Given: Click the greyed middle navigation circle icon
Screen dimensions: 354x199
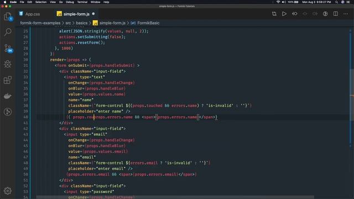Looking at the screenshot, I should pyautogui.click(x=305, y=14).
